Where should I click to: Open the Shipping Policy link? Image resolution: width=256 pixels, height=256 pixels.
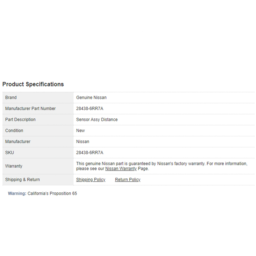(91, 180)
